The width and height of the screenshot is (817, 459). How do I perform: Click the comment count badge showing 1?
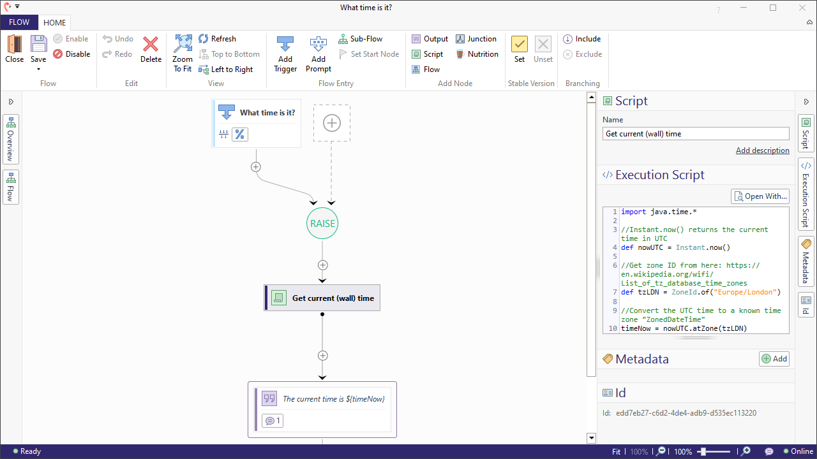[x=273, y=421]
